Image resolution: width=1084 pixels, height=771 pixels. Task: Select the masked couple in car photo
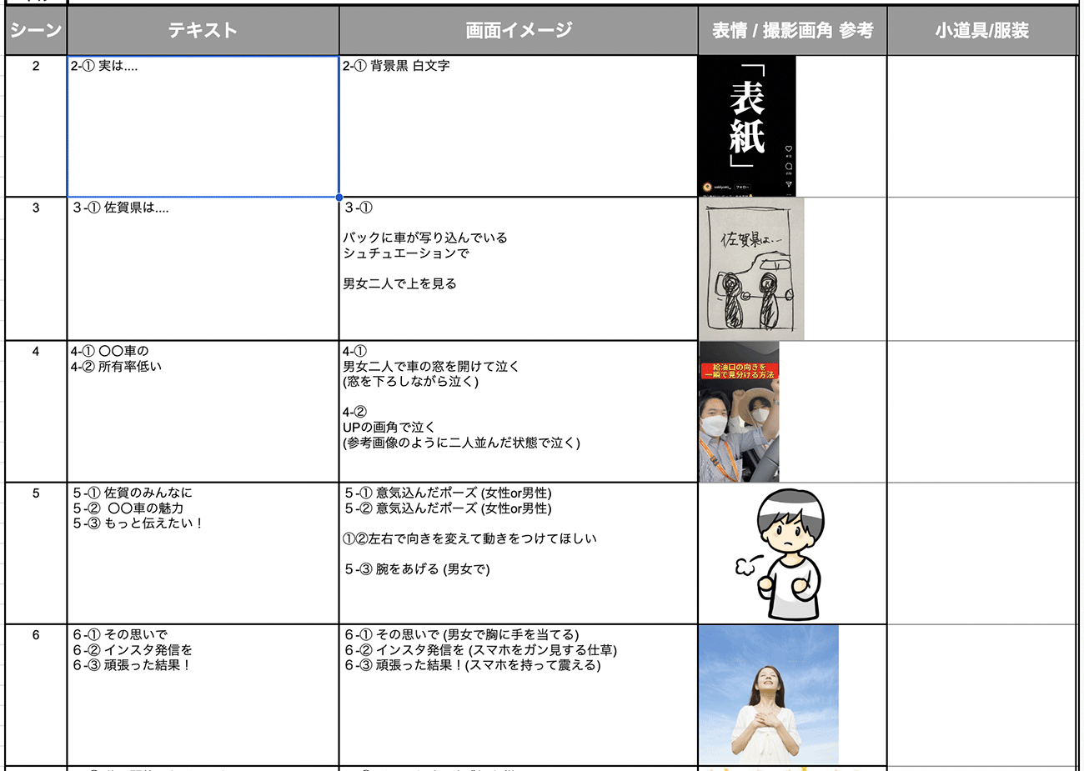point(739,411)
